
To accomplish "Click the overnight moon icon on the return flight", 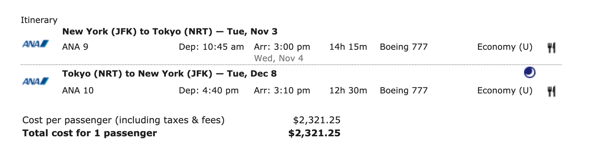I will (x=529, y=73).
